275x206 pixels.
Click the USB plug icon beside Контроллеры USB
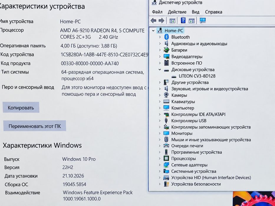point(166,121)
